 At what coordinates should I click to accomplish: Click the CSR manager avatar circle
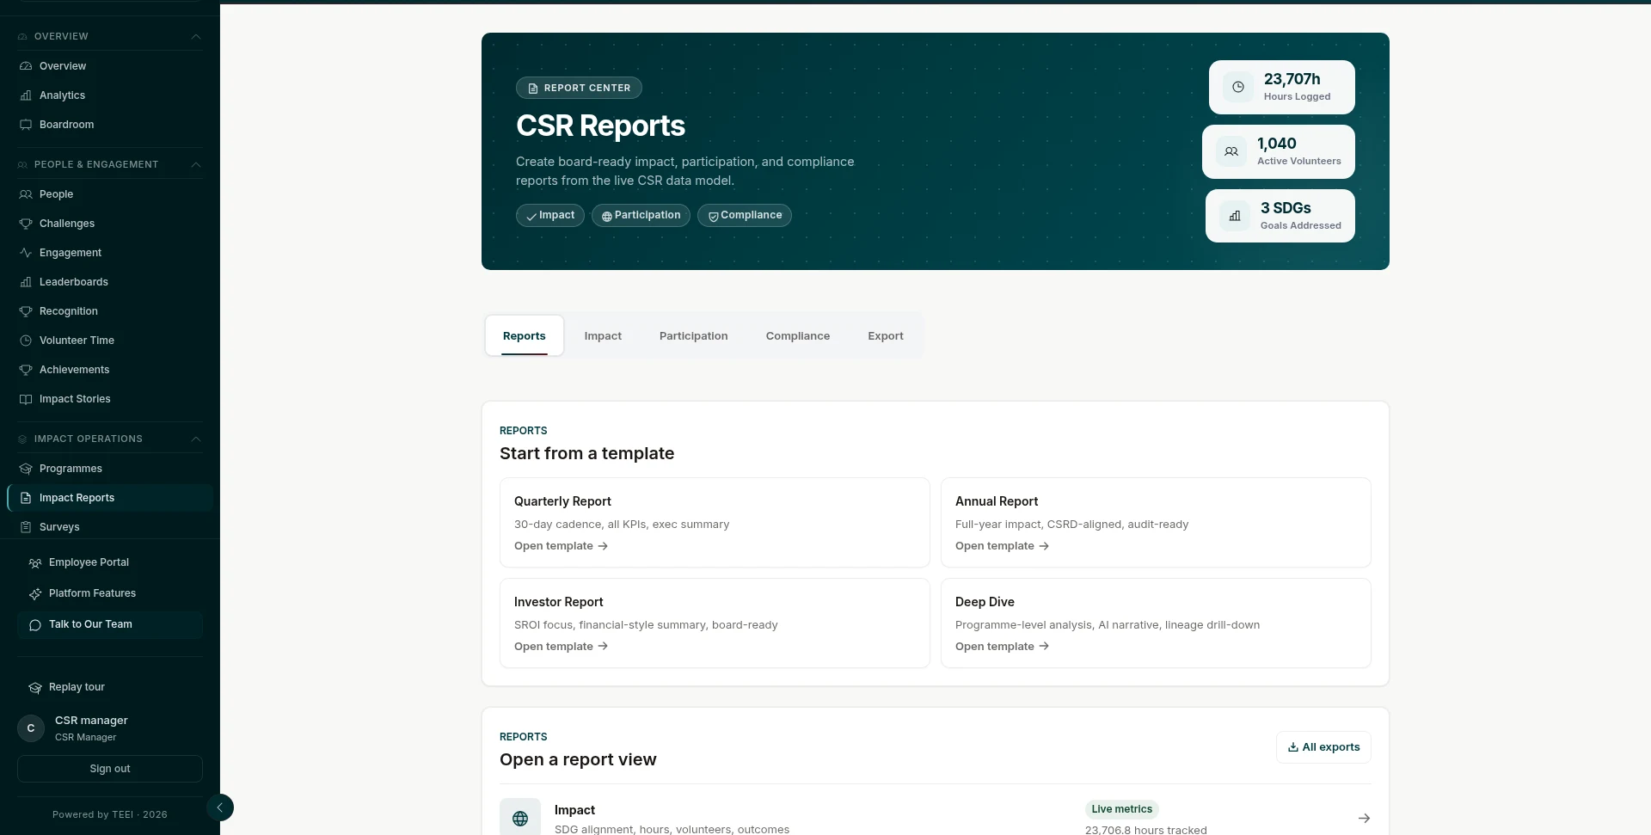click(31, 728)
